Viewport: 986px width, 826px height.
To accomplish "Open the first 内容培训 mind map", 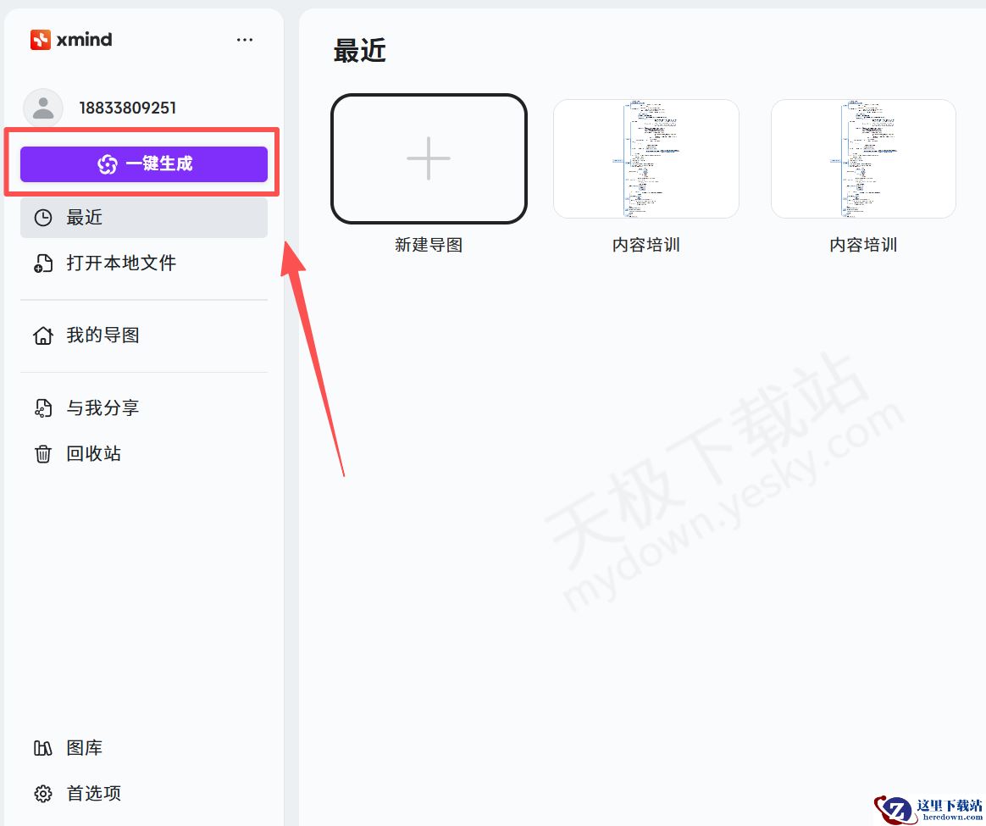I will click(645, 158).
